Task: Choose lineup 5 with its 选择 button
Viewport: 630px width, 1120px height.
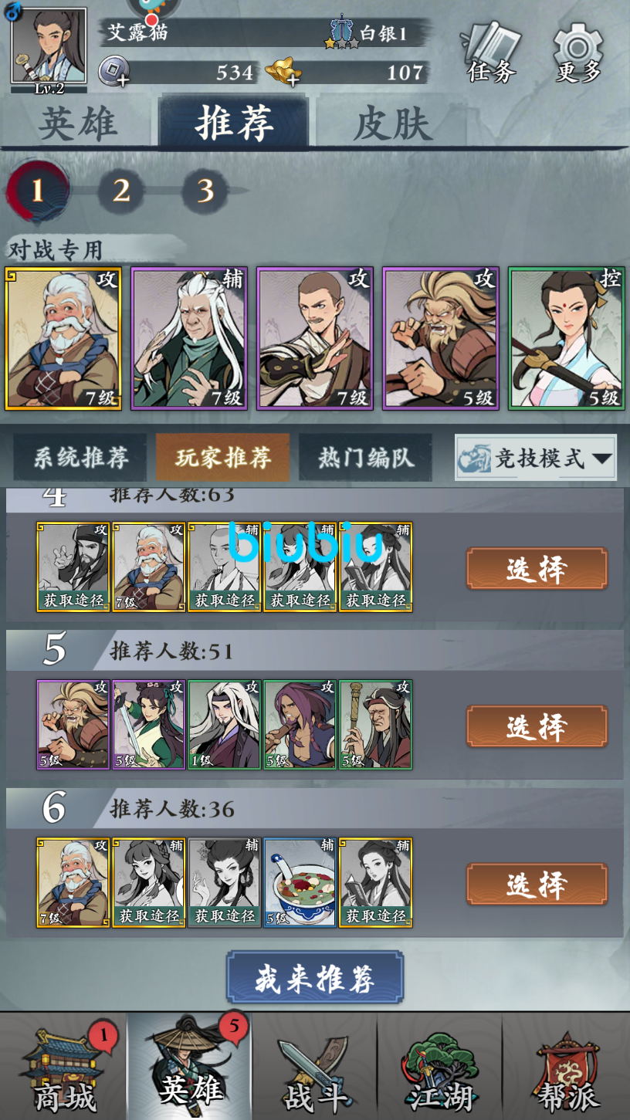Action: (537, 726)
